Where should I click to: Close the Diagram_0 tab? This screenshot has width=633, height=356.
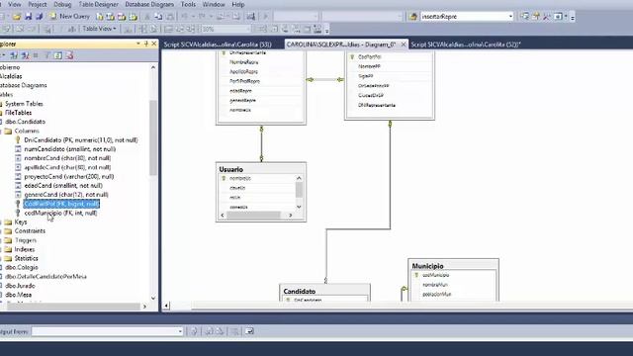(403, 44)
